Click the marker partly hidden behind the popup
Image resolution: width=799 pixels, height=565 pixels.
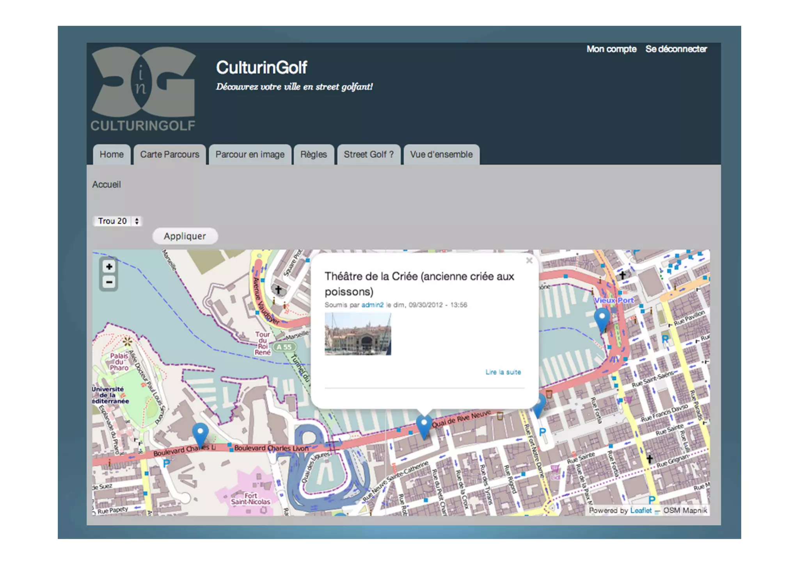(540, 405)
